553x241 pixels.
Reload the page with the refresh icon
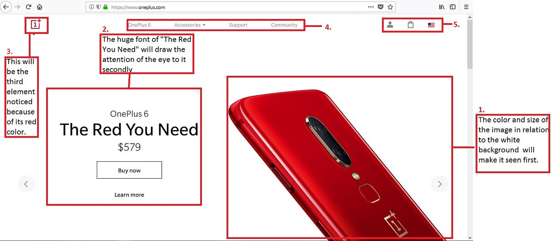click(x=28, y=7)
